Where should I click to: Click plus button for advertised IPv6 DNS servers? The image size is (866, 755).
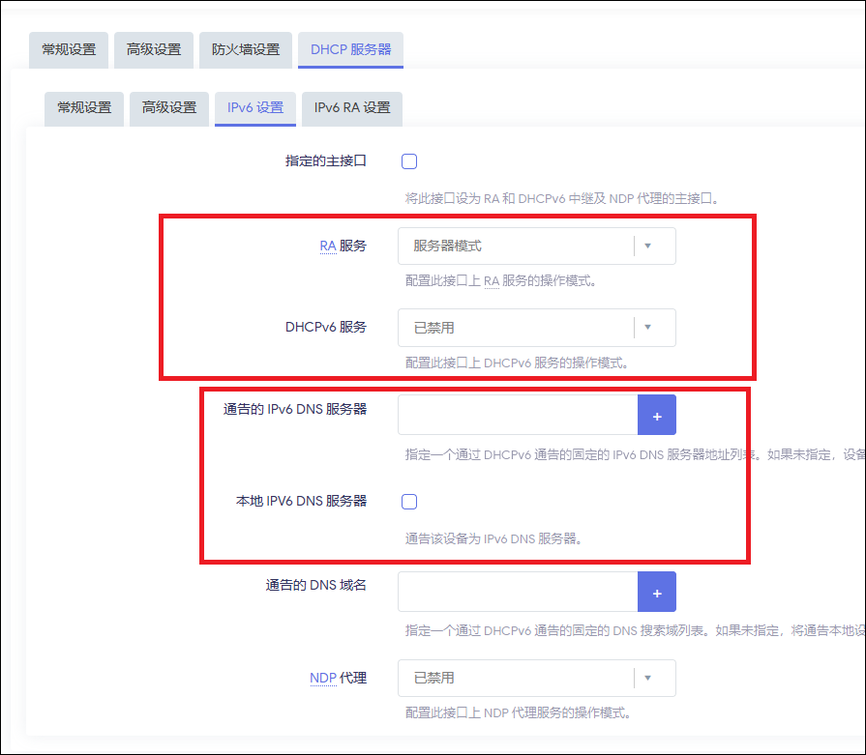pos(656,416)
